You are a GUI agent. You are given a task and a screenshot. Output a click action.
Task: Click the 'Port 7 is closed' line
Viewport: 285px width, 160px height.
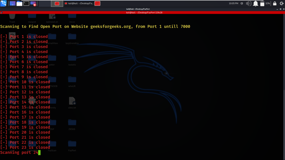pos(24,67)
